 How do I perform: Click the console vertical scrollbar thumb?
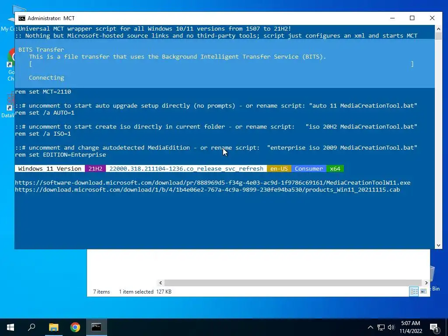[438, 36]
